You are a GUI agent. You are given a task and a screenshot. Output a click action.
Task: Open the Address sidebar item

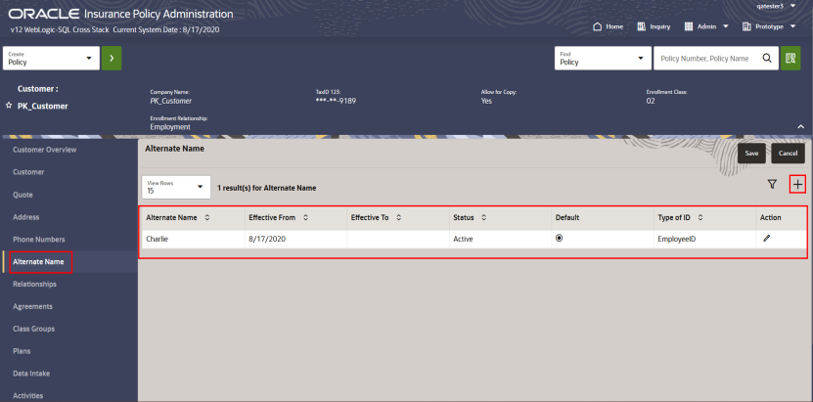point(25,217)
